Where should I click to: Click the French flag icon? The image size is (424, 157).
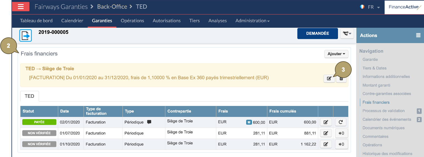pos(362,7)
